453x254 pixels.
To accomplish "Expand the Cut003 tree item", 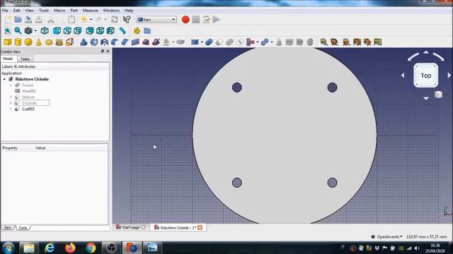I will [11, 109].
